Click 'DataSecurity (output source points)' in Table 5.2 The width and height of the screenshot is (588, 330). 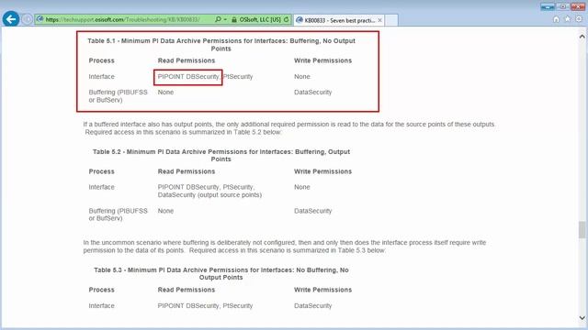coord(209,195)
